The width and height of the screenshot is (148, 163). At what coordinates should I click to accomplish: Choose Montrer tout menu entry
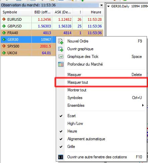(x=101, y=90)
